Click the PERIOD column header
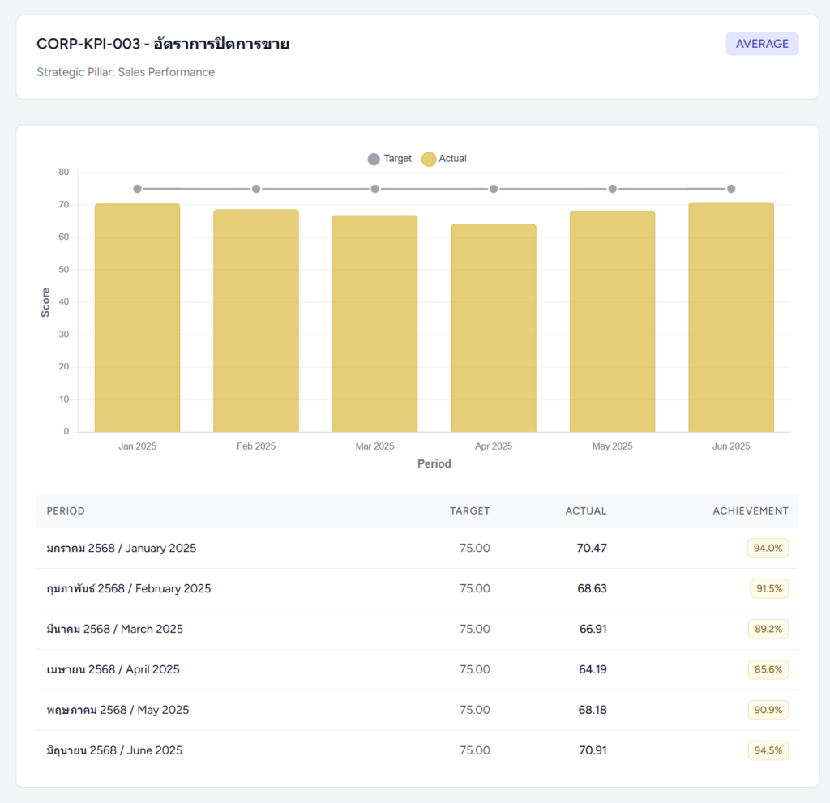 [x=66, y=511]
